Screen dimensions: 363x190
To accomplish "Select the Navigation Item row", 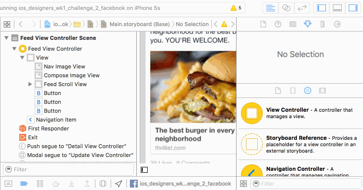I will click(52, 120).
